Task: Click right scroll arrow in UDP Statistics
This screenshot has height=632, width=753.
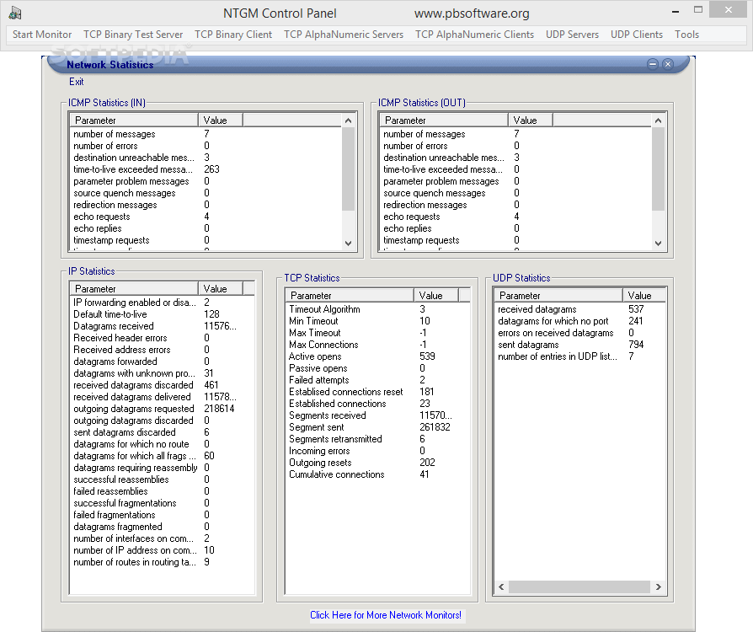Action: click(x=658, y=586)
